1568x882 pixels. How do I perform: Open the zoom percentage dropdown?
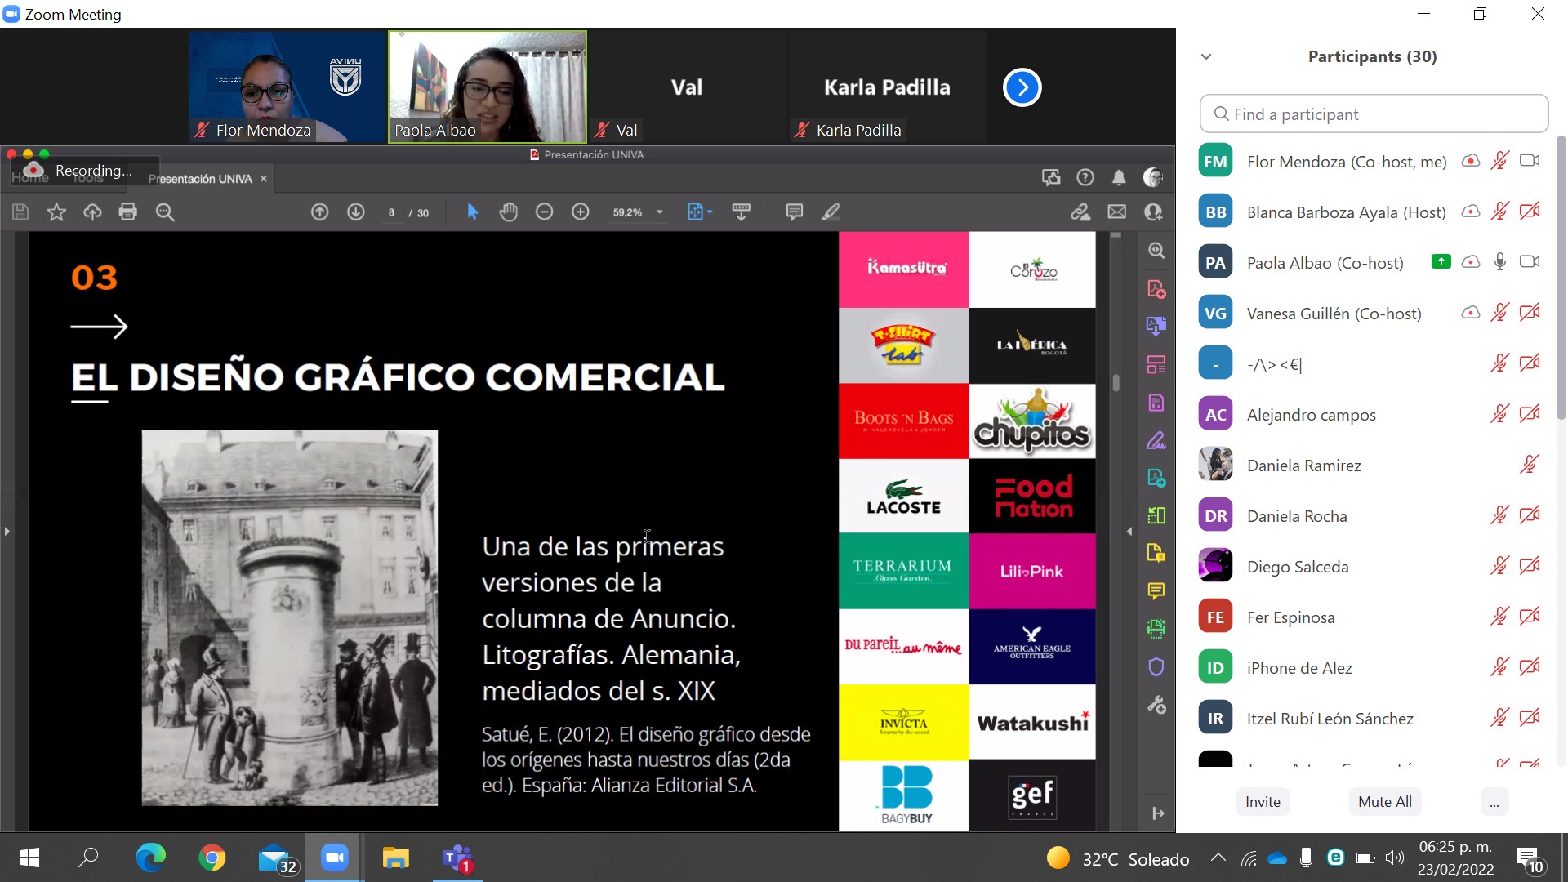coord(660,212)
